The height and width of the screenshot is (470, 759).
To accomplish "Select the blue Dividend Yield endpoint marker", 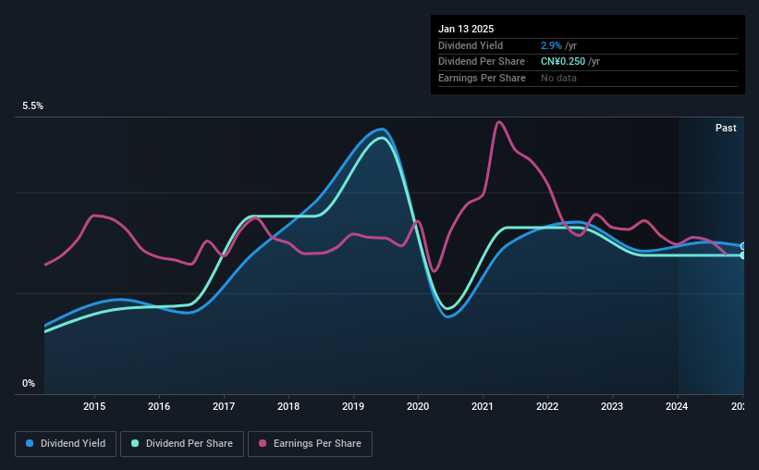I will pos(743,246).
